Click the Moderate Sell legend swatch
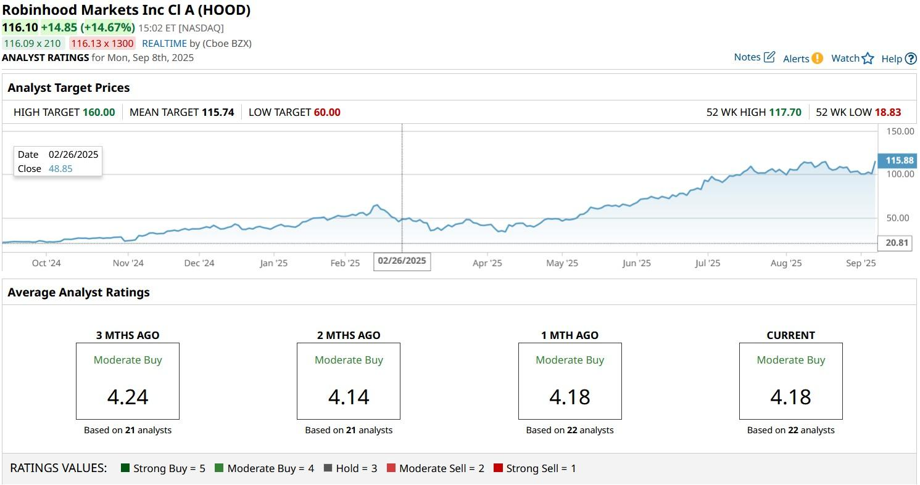This screenshot has width=920, height=485. click(x=391, y=468)
